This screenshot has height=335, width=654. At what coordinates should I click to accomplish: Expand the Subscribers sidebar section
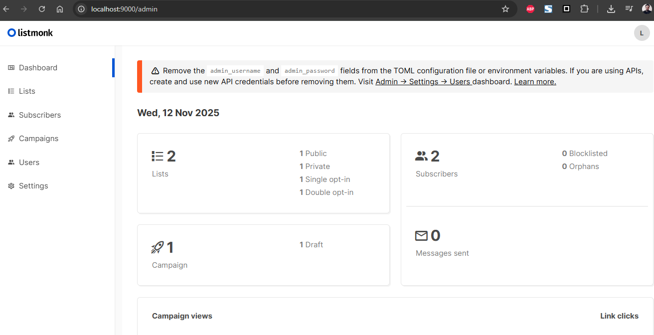pyautogui.click(x=39, y=115)
